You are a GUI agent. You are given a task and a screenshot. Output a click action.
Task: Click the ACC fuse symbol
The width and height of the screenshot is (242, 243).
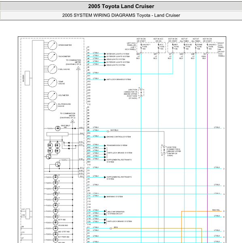pyautogui.click(x=158, y=46)
